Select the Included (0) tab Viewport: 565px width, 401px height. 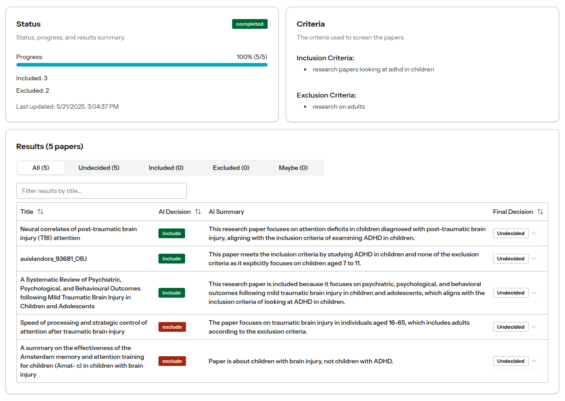[x=166, y=168]
